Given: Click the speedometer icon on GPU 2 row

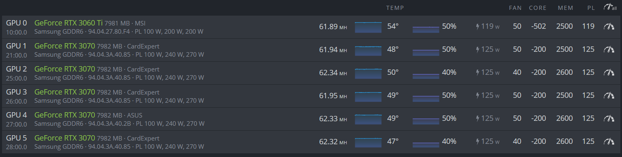Looking at the screenshot, I should [x=608, y=73].
